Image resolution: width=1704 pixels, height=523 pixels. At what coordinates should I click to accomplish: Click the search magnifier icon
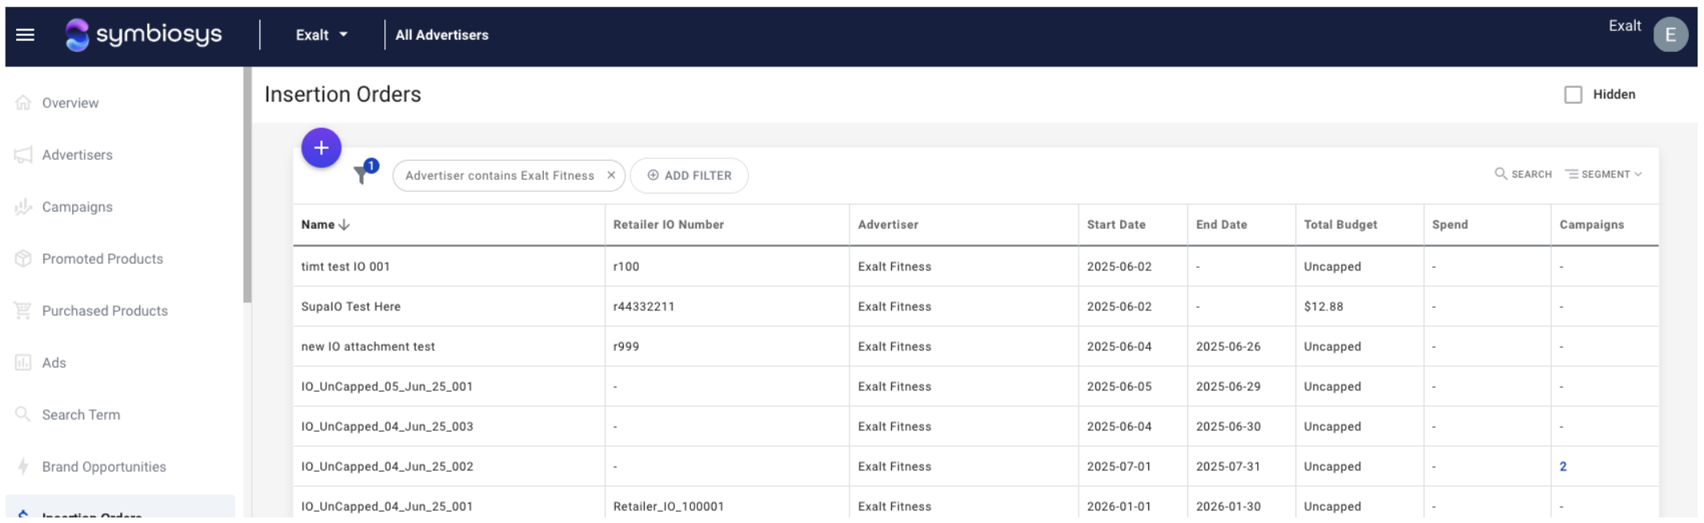click(1501, 174)
